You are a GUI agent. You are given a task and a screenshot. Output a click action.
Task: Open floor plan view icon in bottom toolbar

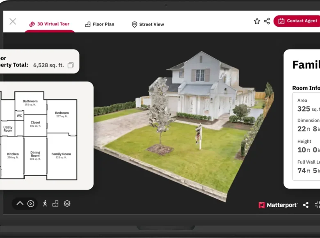point(55,204)
